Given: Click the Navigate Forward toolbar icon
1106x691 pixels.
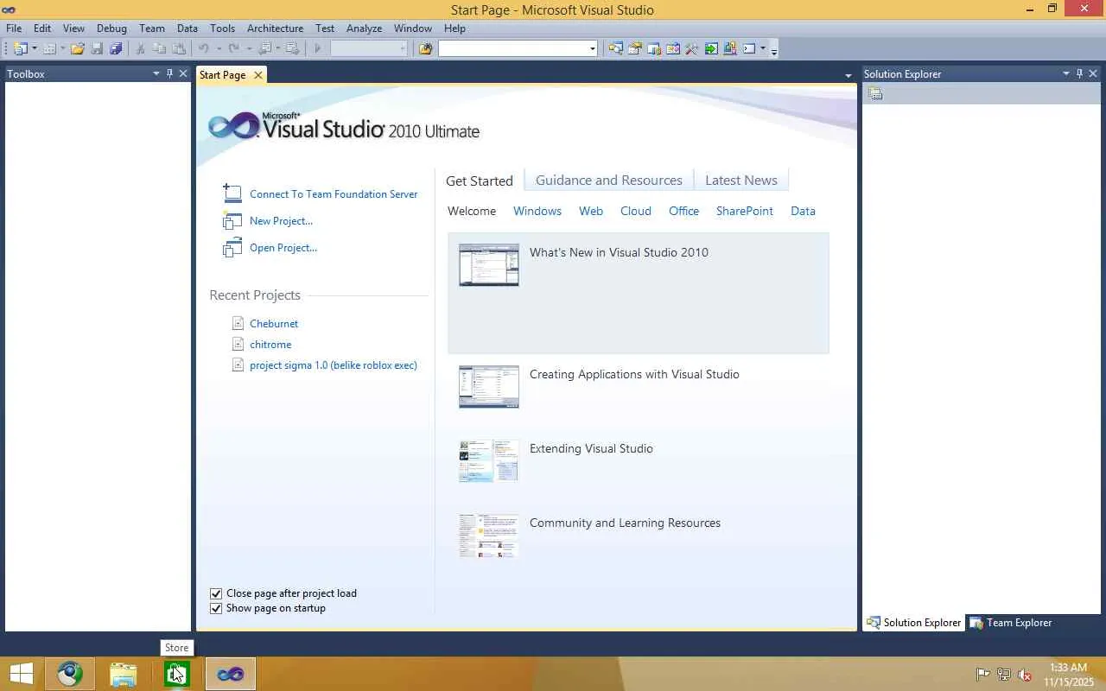Looking at the screenshot, I should click(293, 48).
